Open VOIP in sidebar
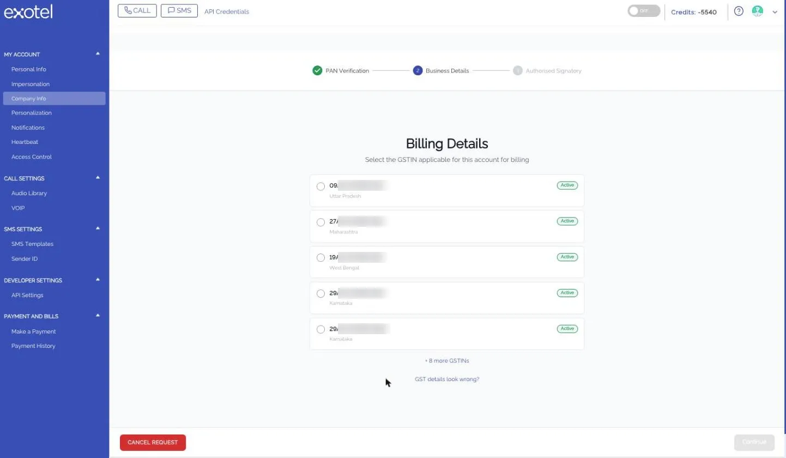Viewport: 786px width, 458px height. [18, 208]
